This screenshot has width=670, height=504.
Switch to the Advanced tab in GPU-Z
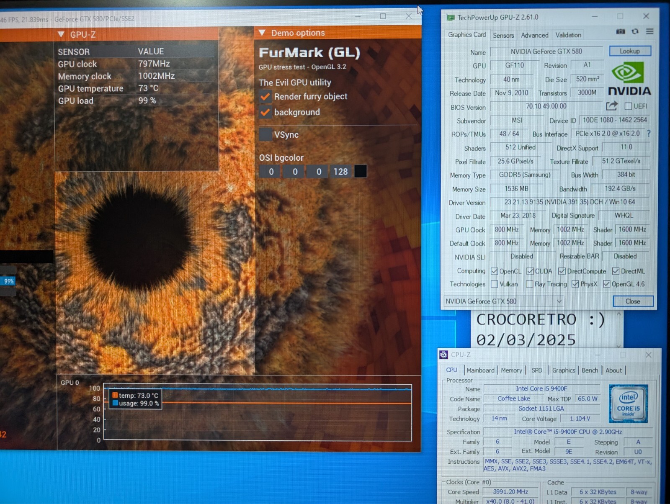tap(534, 36)
